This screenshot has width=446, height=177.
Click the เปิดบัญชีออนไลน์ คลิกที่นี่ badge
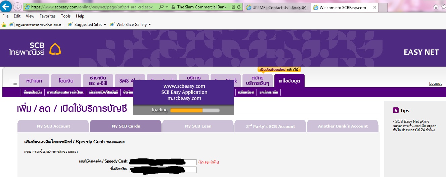point(279,70)
